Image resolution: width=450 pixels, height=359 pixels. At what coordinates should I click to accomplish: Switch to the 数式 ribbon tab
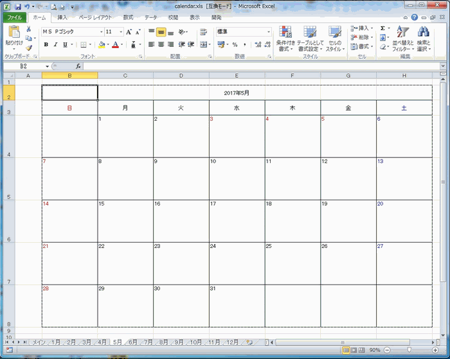(x=128, y=17)
